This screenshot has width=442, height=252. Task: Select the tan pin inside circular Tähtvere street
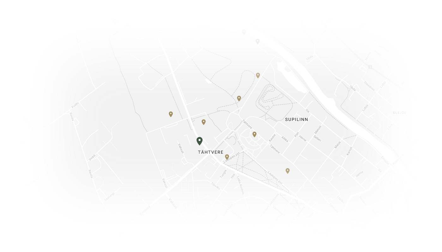coord(254,134)
